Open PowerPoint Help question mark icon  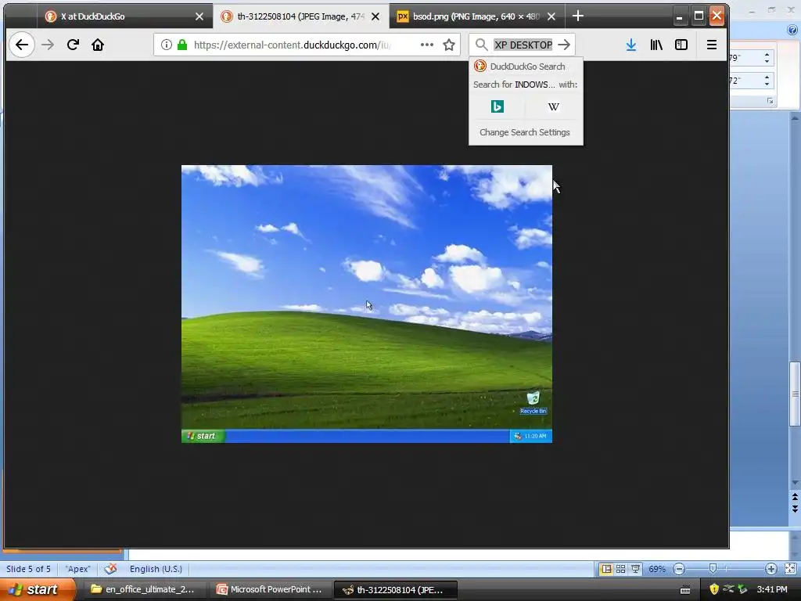[792, 31]
